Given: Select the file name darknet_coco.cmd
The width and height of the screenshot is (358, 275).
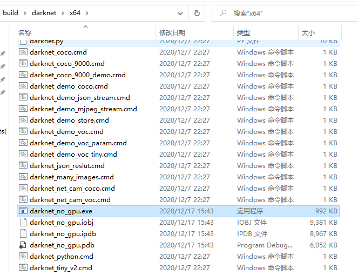Looking at the screenshot, I should pyautogui.click(x=58, y=52).
